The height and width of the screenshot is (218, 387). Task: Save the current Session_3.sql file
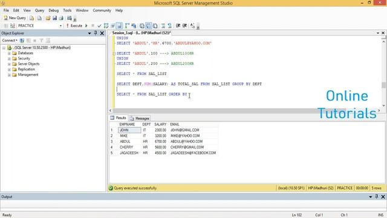(54, 18)
